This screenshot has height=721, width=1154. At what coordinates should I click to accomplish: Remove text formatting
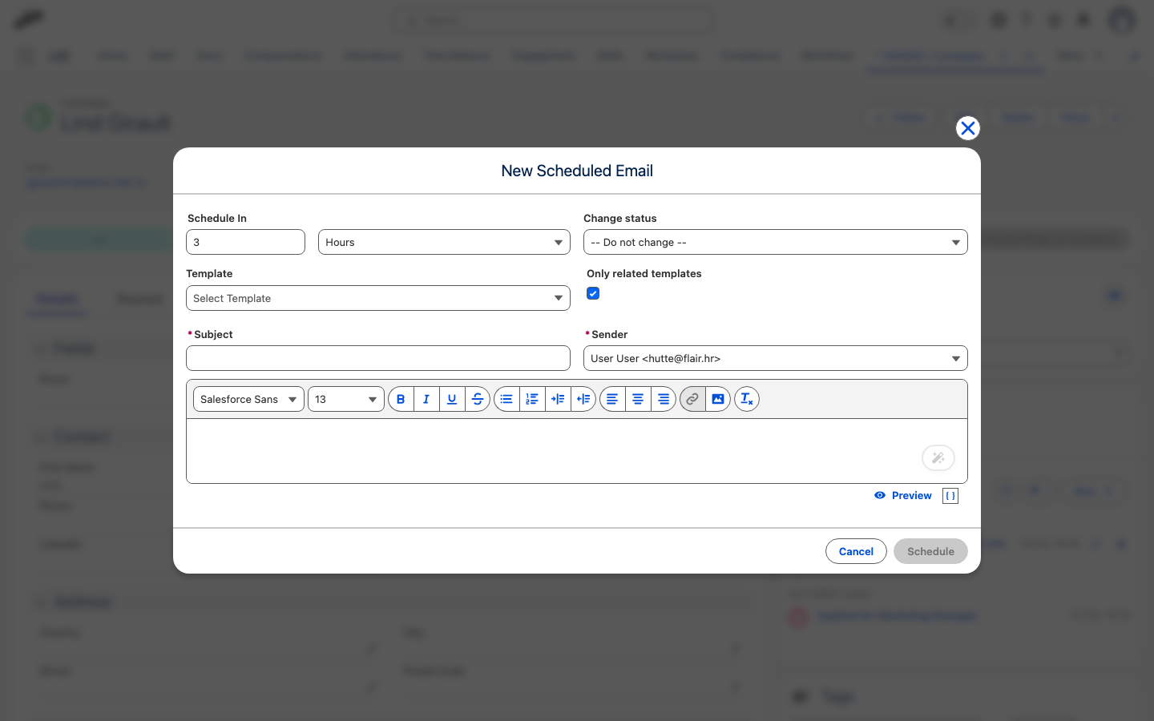(x=747, y=399)
